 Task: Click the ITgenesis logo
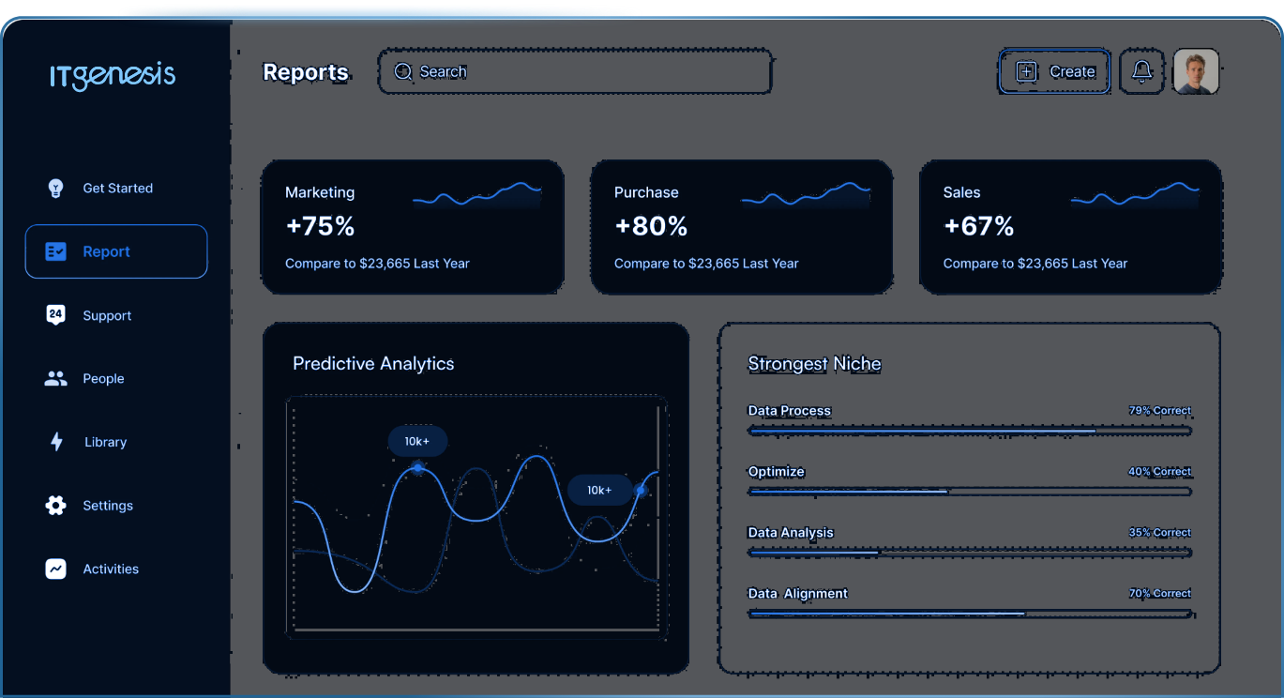pos(113,75)
